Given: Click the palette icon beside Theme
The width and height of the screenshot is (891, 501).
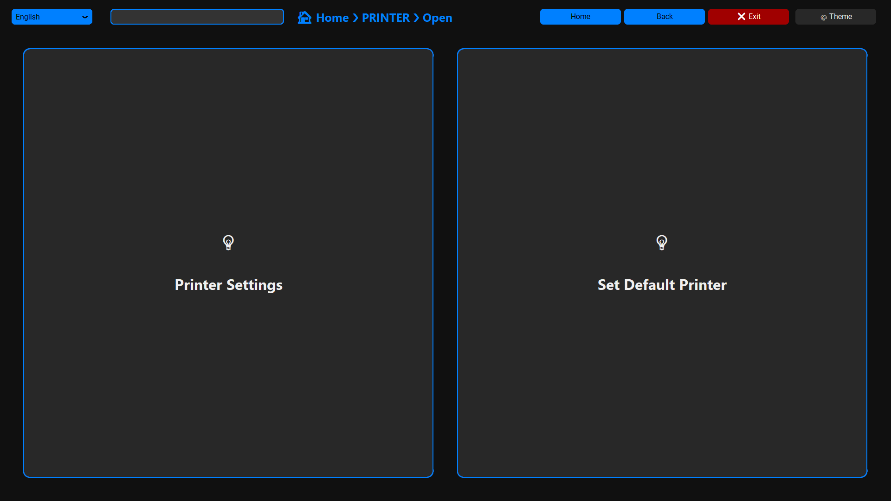Looking at the screenshot, I should [x=824, y=17].
